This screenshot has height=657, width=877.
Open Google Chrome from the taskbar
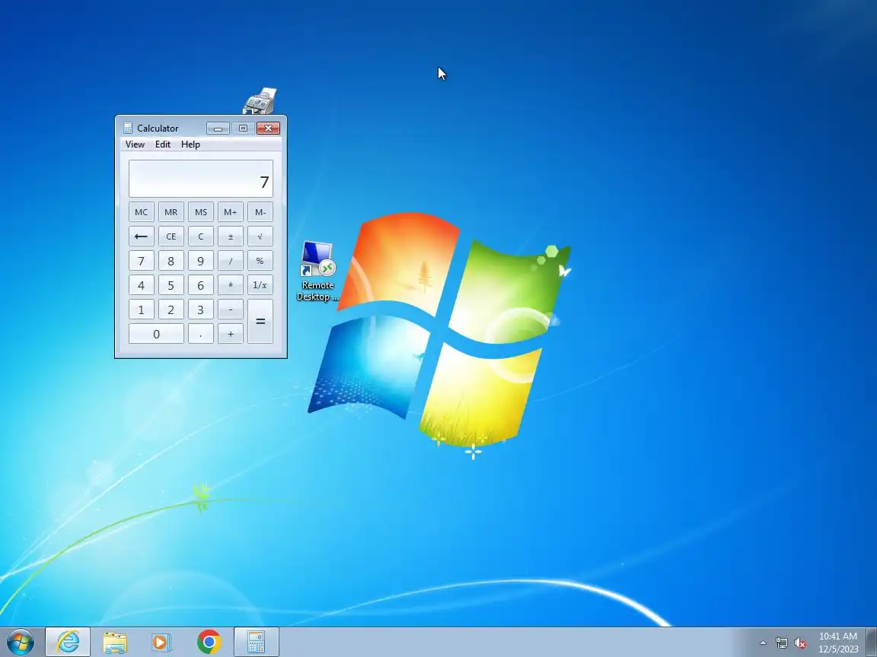coord(209,642)
